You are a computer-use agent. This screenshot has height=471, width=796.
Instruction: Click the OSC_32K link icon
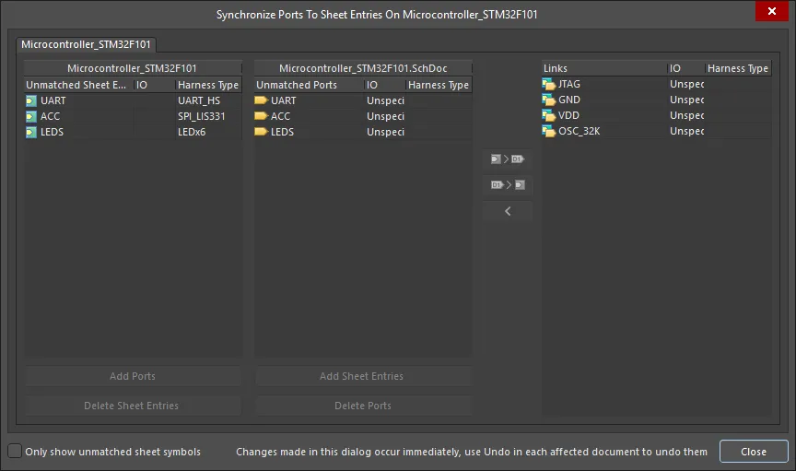pos(549,132)
